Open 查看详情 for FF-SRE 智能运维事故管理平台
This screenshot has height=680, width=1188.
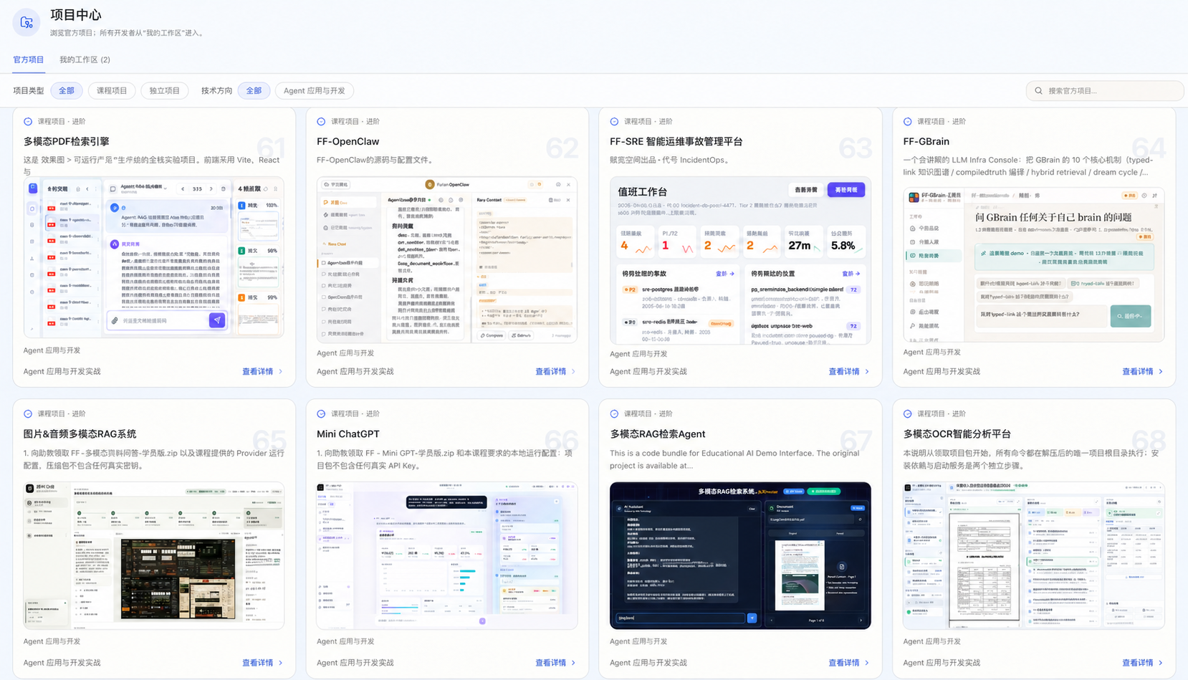(849, 372)
